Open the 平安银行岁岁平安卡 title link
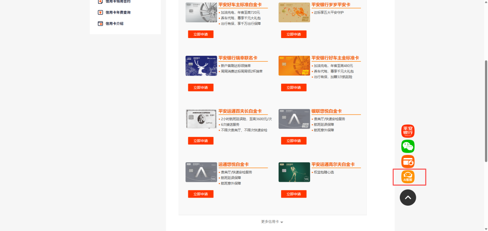488x231 pixels. (331, 5)
